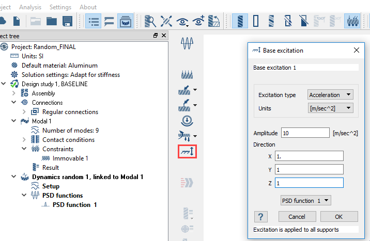Click the distributed load arrows icon
This screenshot has height=241, width=370.
coord(187,75)
